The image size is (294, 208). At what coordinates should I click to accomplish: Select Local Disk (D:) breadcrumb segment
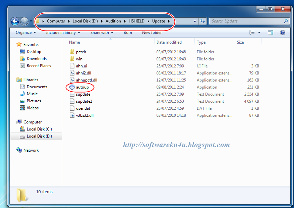pyautogui.click(x=85, y=21)
